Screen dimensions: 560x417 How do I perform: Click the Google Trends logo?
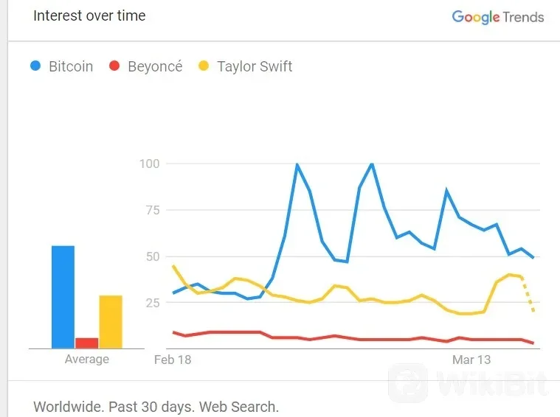(x=497, y=17)
